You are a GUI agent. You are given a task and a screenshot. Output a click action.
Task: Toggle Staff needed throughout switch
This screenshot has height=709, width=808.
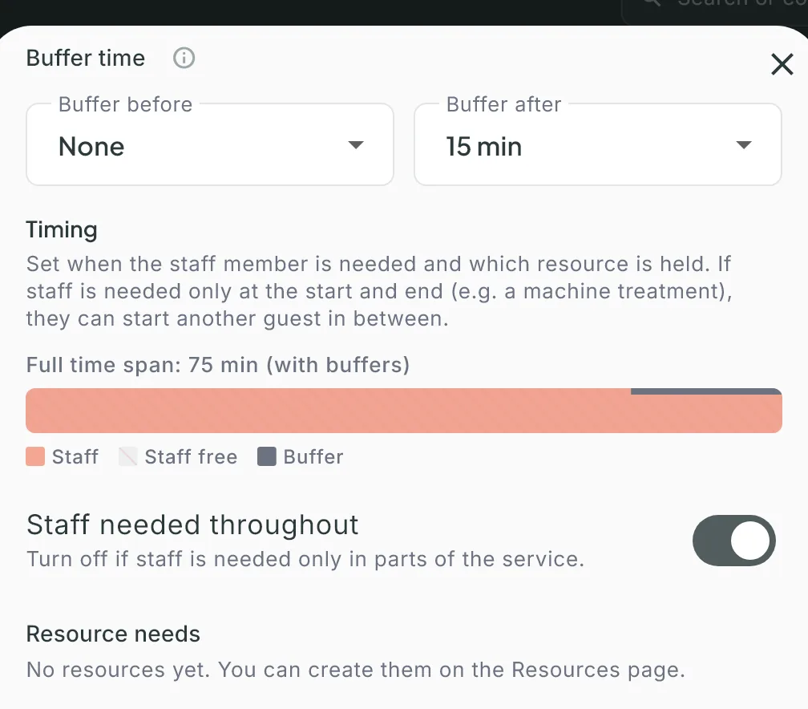click(x=733, y=541)
